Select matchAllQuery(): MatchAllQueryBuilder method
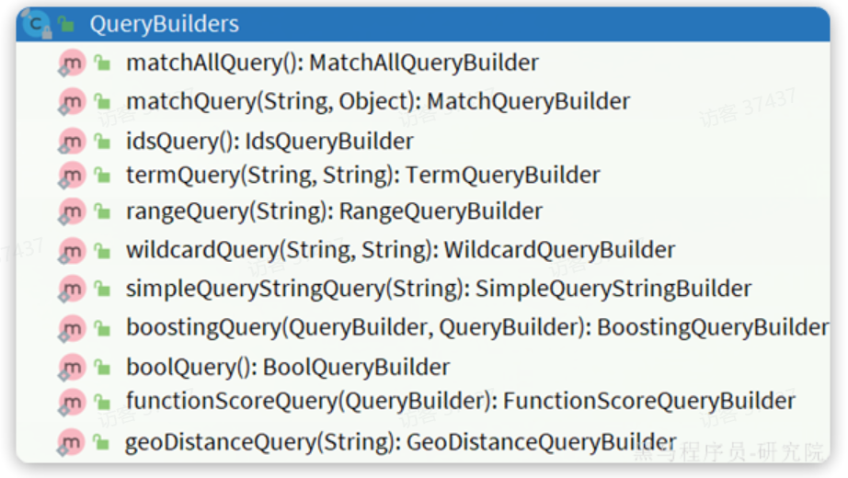The width and height of the screenshot is (848, 478). [332, 63]
